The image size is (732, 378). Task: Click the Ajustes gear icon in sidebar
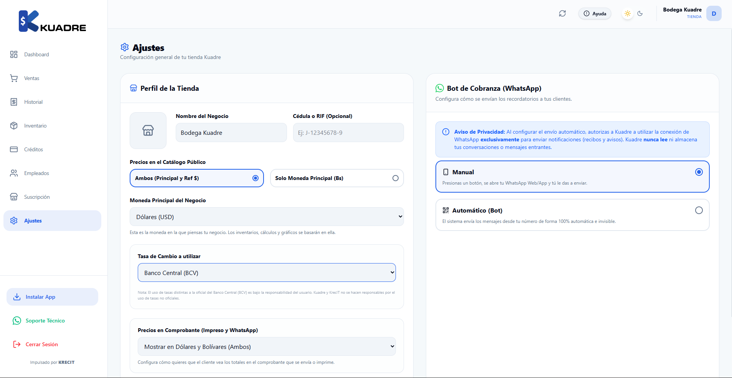tap(14, 221)
